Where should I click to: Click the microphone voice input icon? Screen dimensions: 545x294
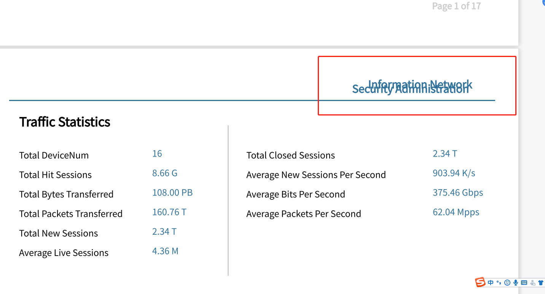[516, 283]
